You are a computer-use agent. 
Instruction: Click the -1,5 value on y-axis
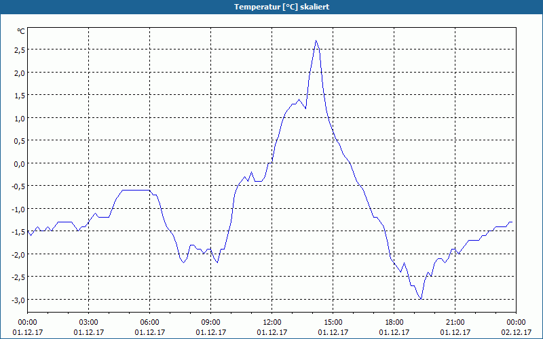[19, 232]
